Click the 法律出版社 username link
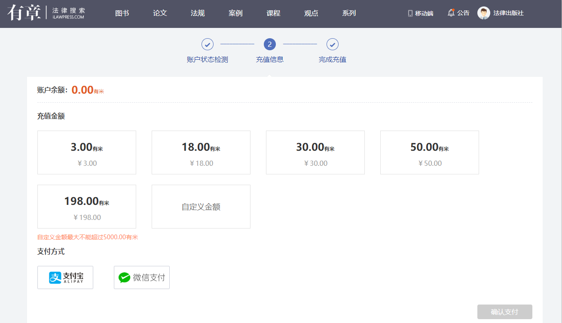The width and height of the screenshot is (562, 323). pyautogui.click(x=508, y=13)
